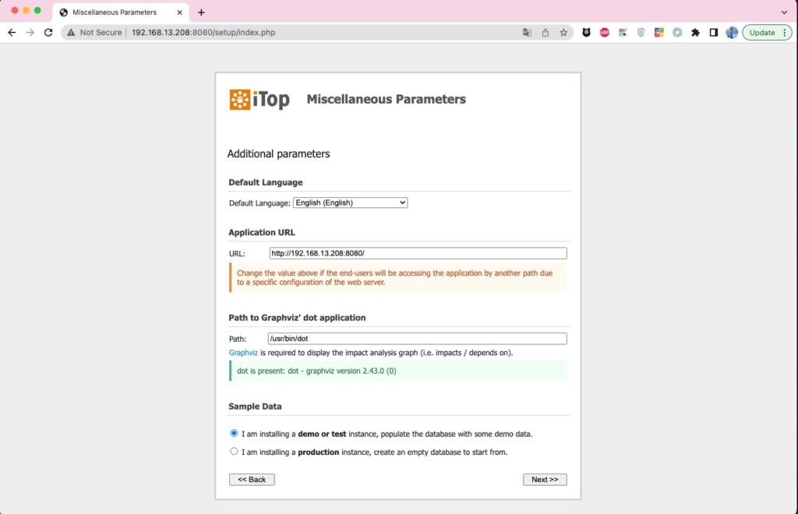Click the share page icon
The image size is (798, 514).
coord(545,33)
